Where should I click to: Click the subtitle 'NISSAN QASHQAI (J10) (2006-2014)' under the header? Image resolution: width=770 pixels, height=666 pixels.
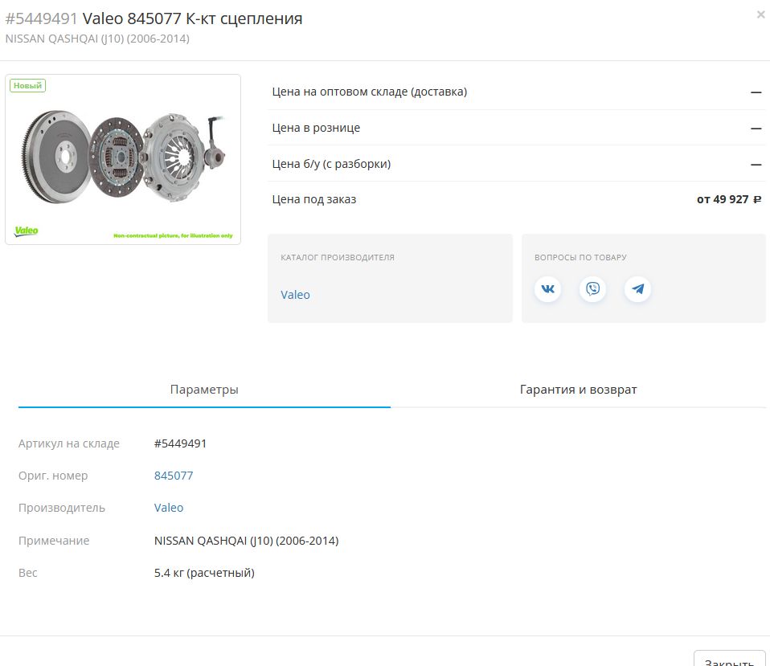(x=97, y=39)
